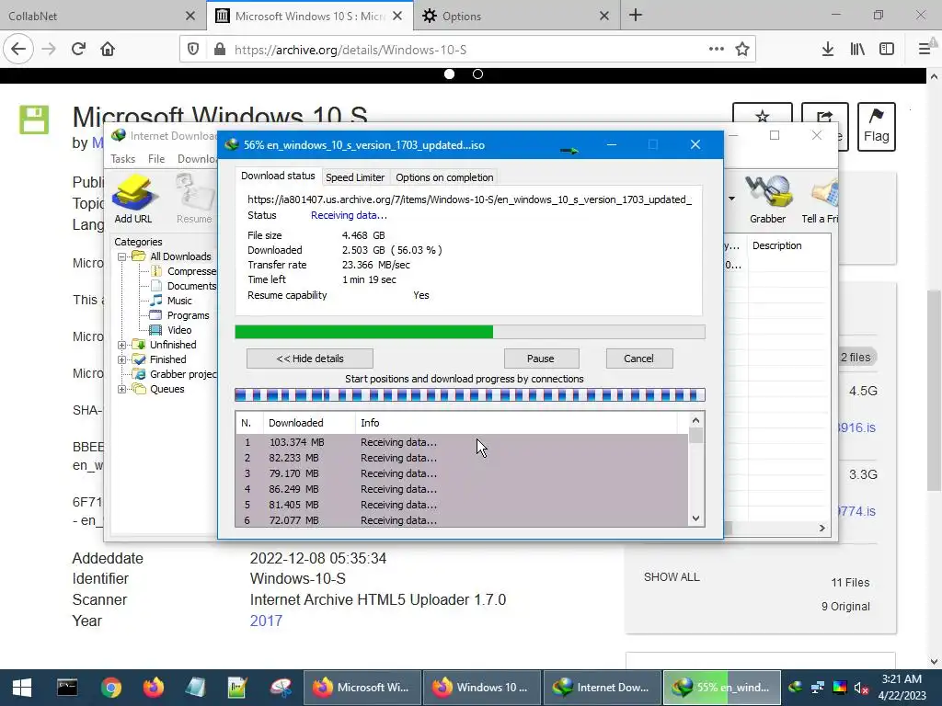Open the page actions three-dot menu

point(716,49)
